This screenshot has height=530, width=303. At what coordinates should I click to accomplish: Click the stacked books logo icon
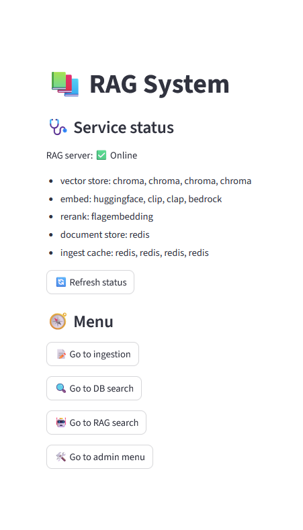point(65,84)
